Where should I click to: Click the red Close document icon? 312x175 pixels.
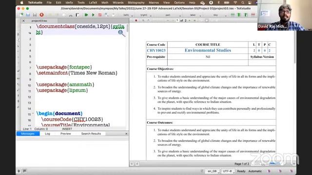(41, 15)
